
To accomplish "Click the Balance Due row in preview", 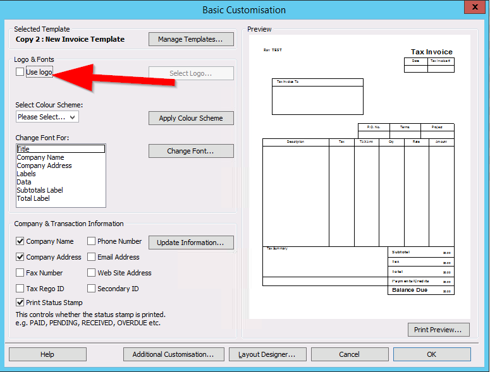I will coord(421,290).
